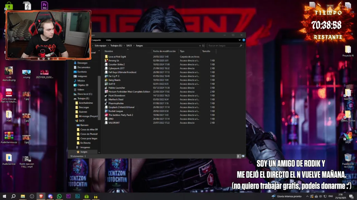Select The Jackbox Party Pack 2 icon
This screenshot has height=200, width=357.
[106, 115]
